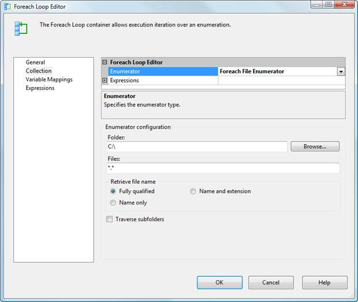Viewport: 358px width, 302px height.
Task: Click the Foreach Loop Editor title bar icon
Action: click(x=7, y=6)
